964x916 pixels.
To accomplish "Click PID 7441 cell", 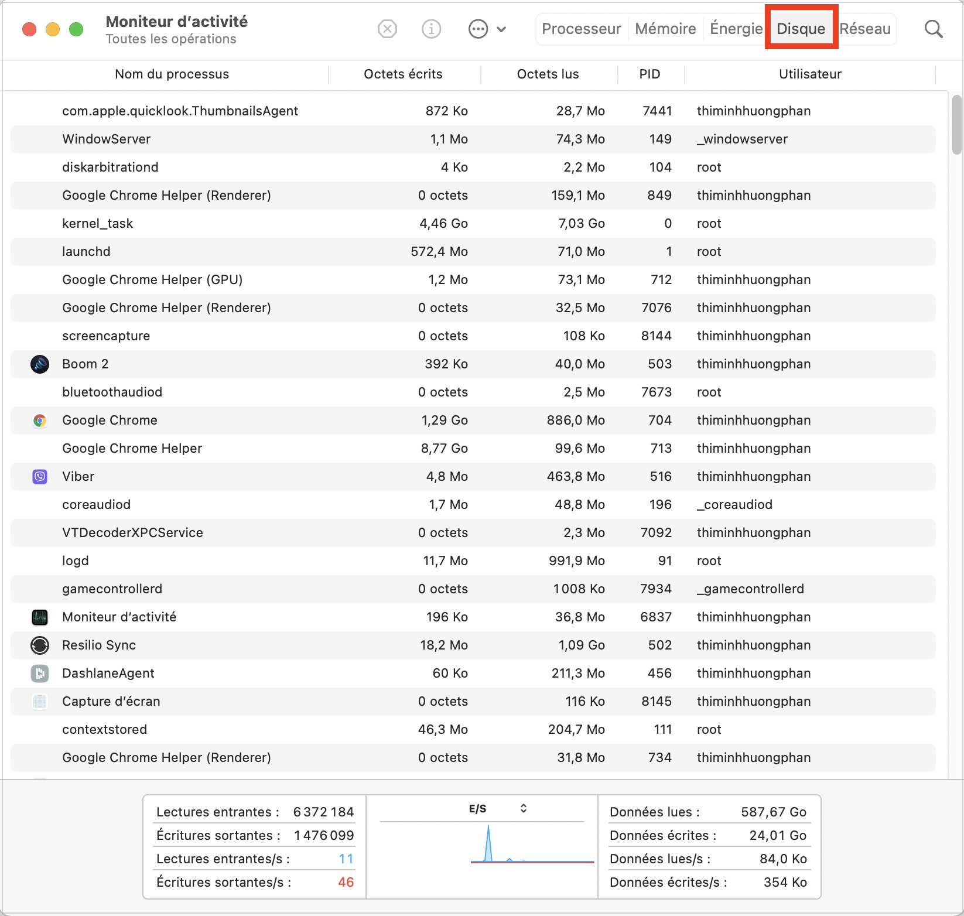I will pos(657,111).
